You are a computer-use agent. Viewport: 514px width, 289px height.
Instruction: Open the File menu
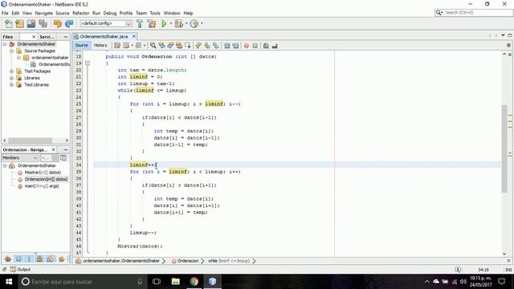click(x=5, y=13)
